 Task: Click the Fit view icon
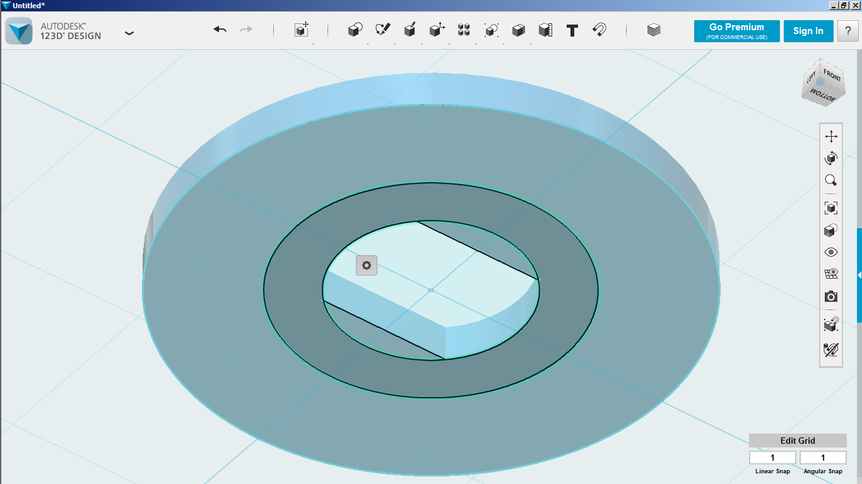pos(831,208)
